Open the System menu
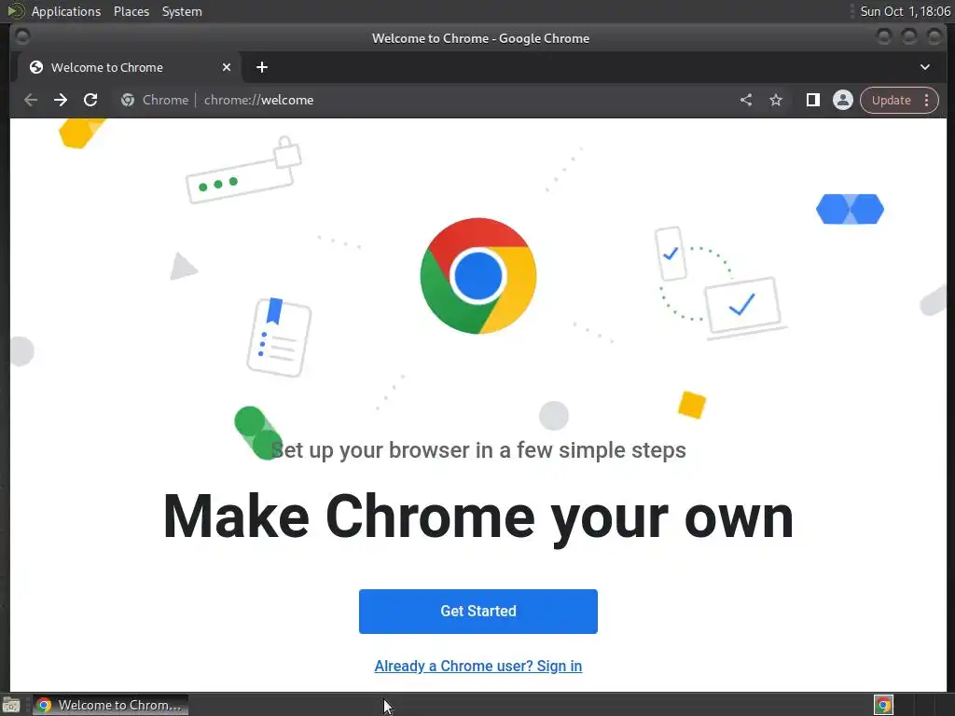Viewport: 955px width, 716px height. (182, 11)
